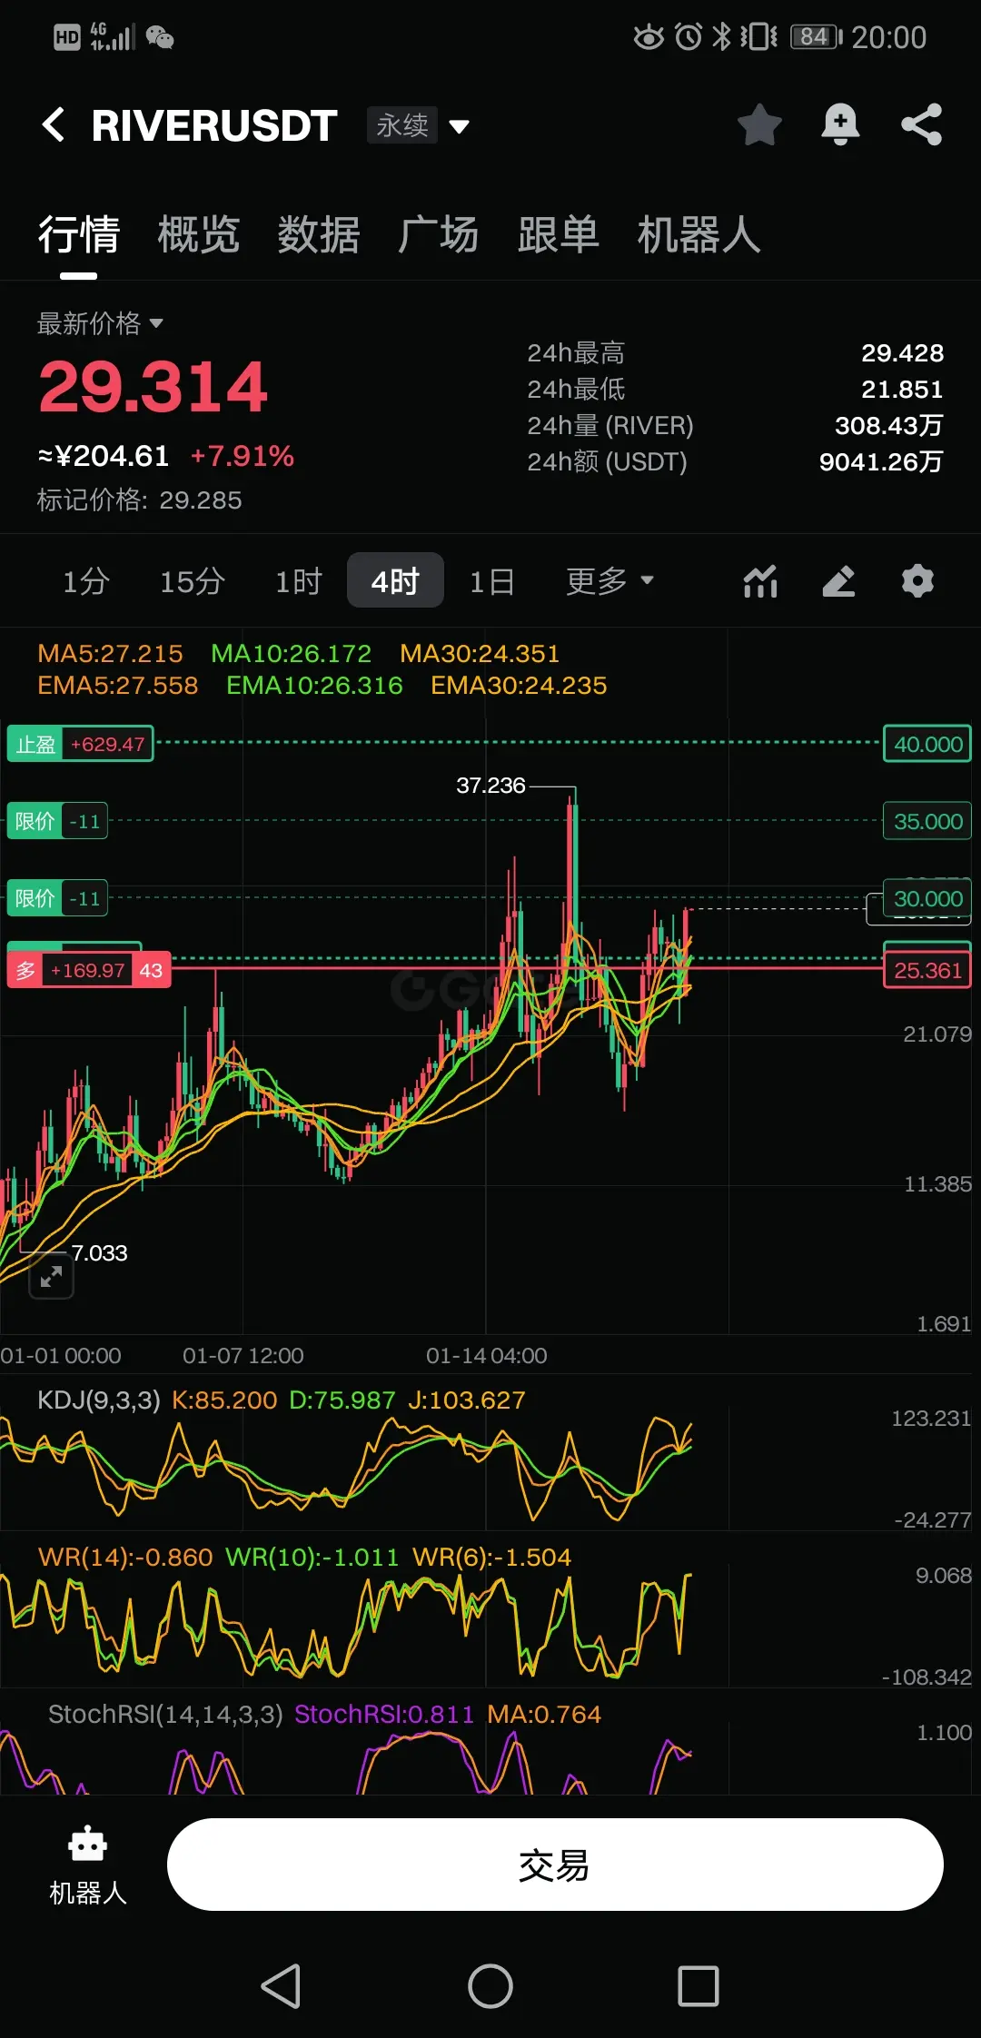Tap the StochRSI(14,14,3,3) indicator label
This screenshot has height=2038, width=981.
coord(165,1714)
